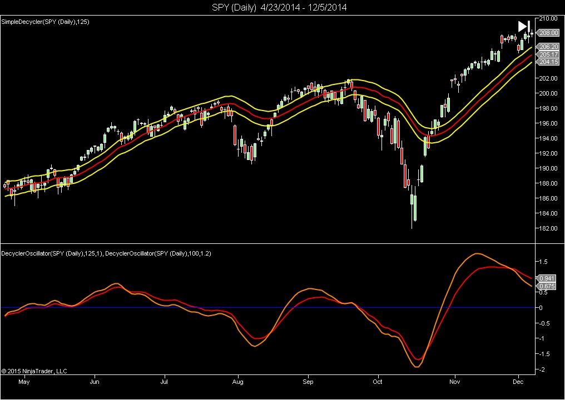Click the Dec label on time axis

(x=518, y=382)
